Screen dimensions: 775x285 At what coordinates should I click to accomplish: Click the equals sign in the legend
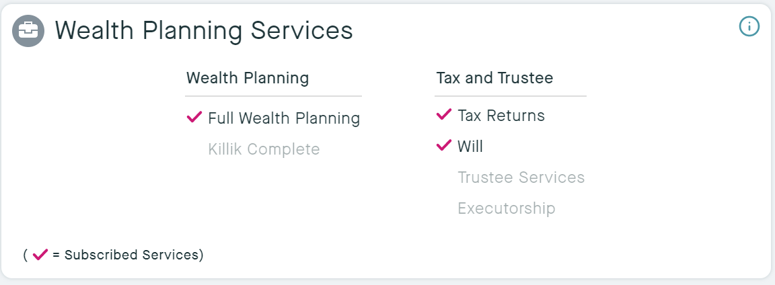click(x=57, y=255)
